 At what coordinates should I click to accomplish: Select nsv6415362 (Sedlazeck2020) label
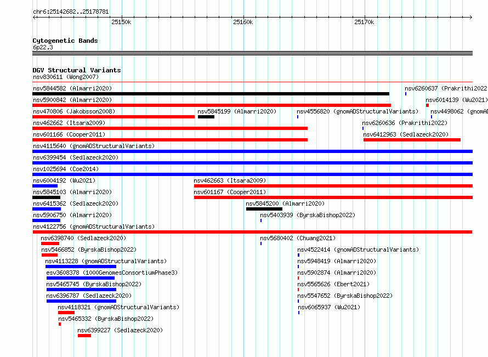pos(76,203)
